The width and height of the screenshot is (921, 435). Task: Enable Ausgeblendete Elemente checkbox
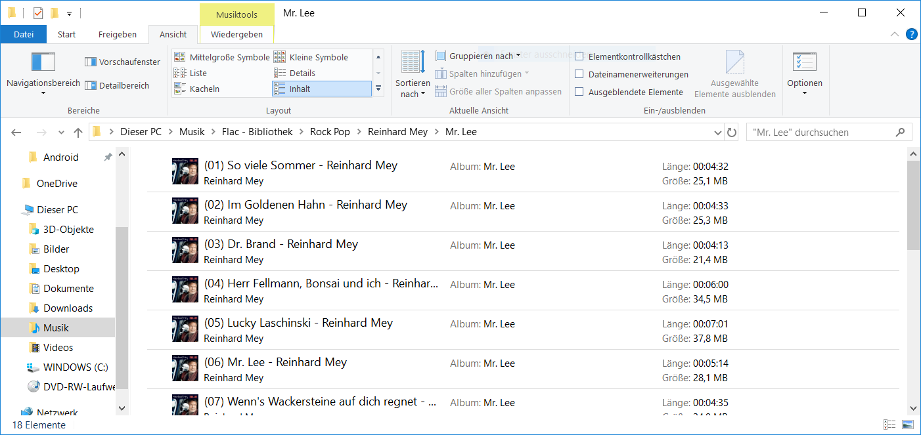[x=579, y=92]
